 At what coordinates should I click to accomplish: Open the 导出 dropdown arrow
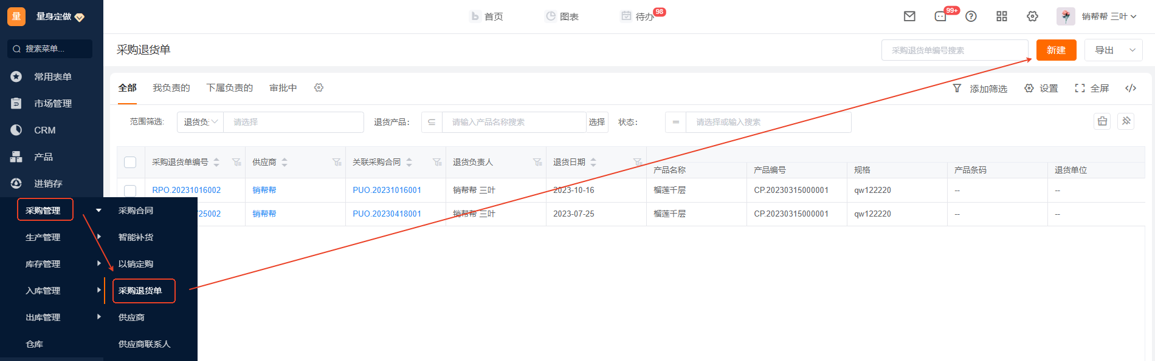tap(1133, 50)
